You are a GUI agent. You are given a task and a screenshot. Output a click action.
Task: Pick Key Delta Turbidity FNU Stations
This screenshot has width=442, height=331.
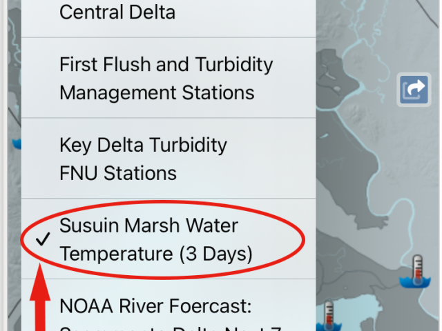coord(169,158)
